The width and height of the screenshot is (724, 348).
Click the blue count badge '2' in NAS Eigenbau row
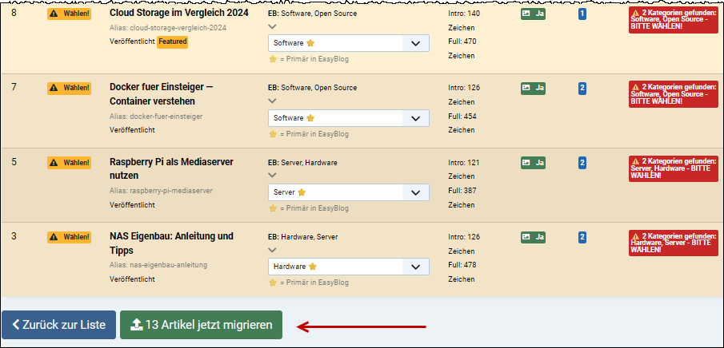(582, 237)
